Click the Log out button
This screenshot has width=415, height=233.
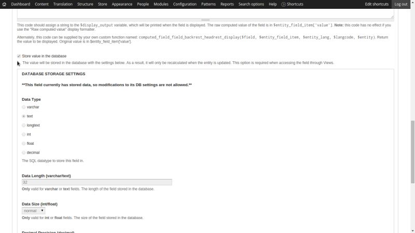(x=400, y=4)
